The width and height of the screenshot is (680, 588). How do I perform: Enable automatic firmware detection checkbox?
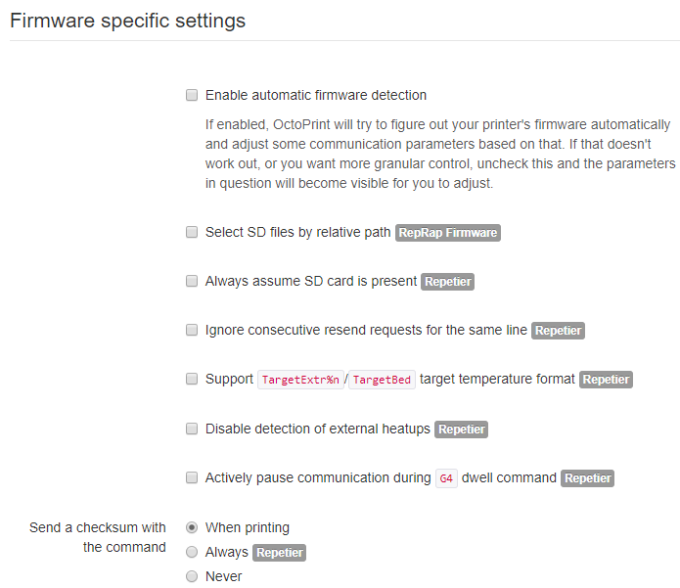(192, 95)
